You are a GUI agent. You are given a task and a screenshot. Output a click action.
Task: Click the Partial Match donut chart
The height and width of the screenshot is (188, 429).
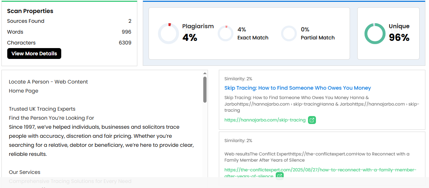(x=289, y=34)
